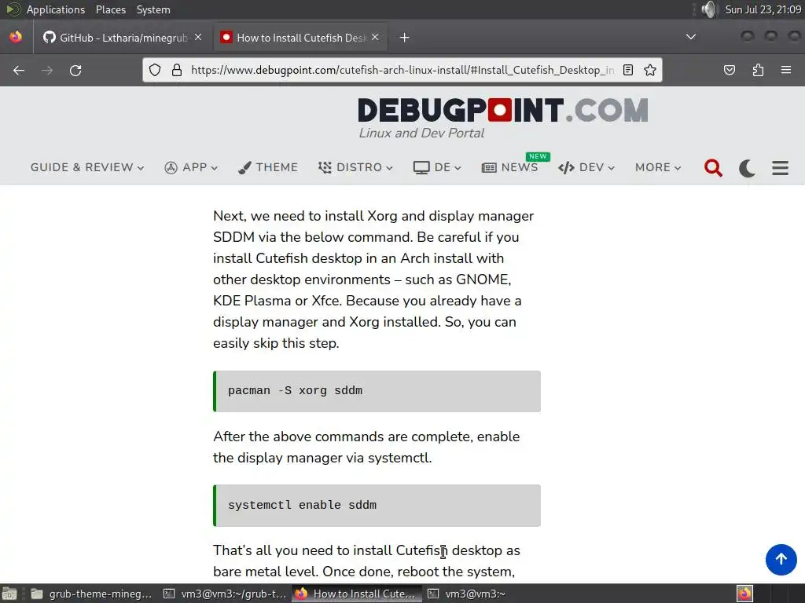Click the DEBUGPOINT.COM site logo
This screenshot has width=805, height=603.
502,110
